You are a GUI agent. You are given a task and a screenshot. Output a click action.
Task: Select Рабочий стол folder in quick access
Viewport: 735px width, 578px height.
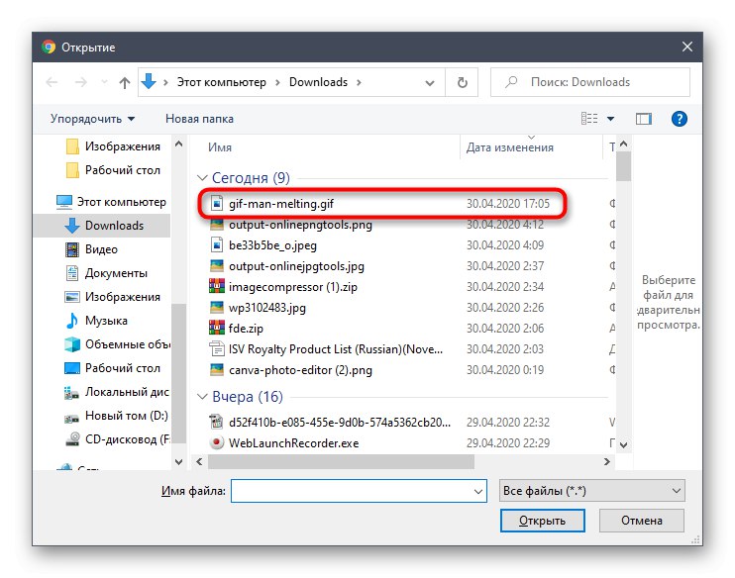coord(113,170)
